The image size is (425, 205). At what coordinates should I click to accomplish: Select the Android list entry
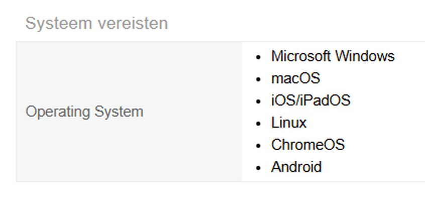[x=296, y=167]
